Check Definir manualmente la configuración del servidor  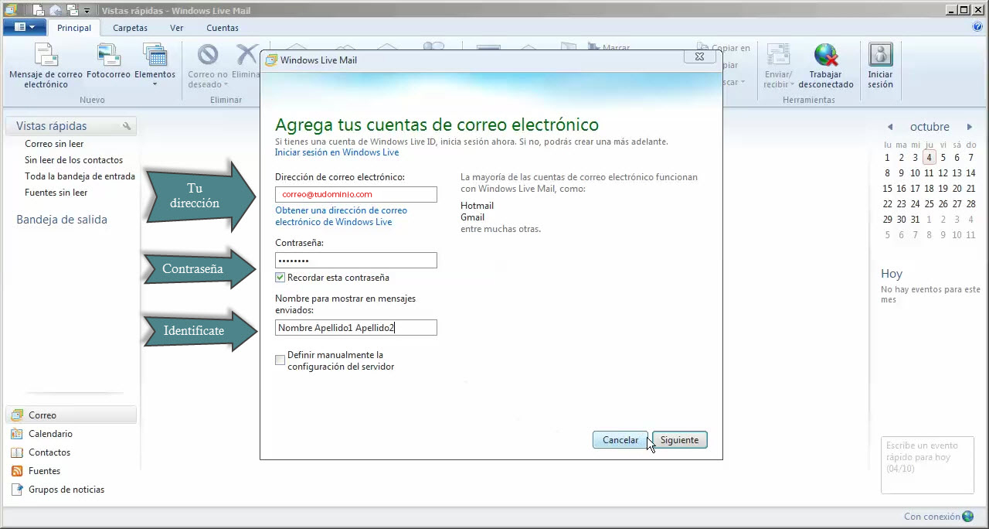(280, 360)
